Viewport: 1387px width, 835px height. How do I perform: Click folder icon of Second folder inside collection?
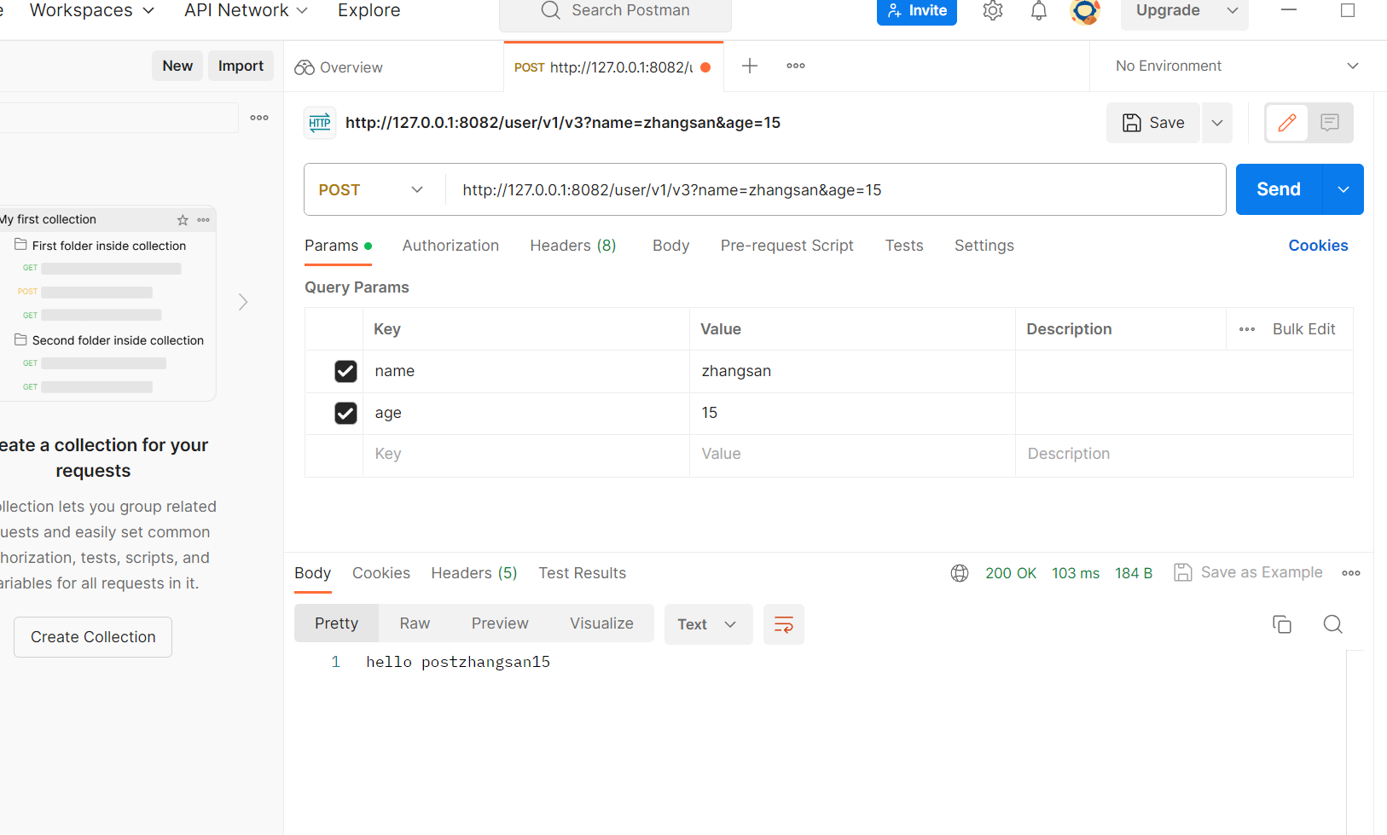pos(20,339)
